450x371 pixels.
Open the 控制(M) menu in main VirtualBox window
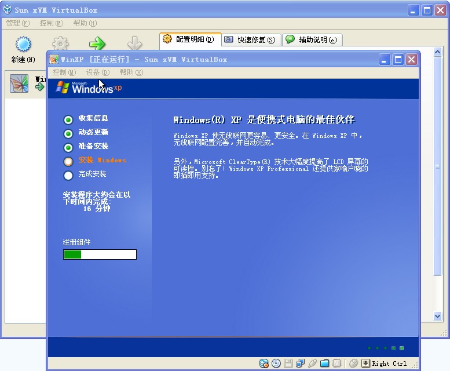pyautogui.click(x=52, y=23)
